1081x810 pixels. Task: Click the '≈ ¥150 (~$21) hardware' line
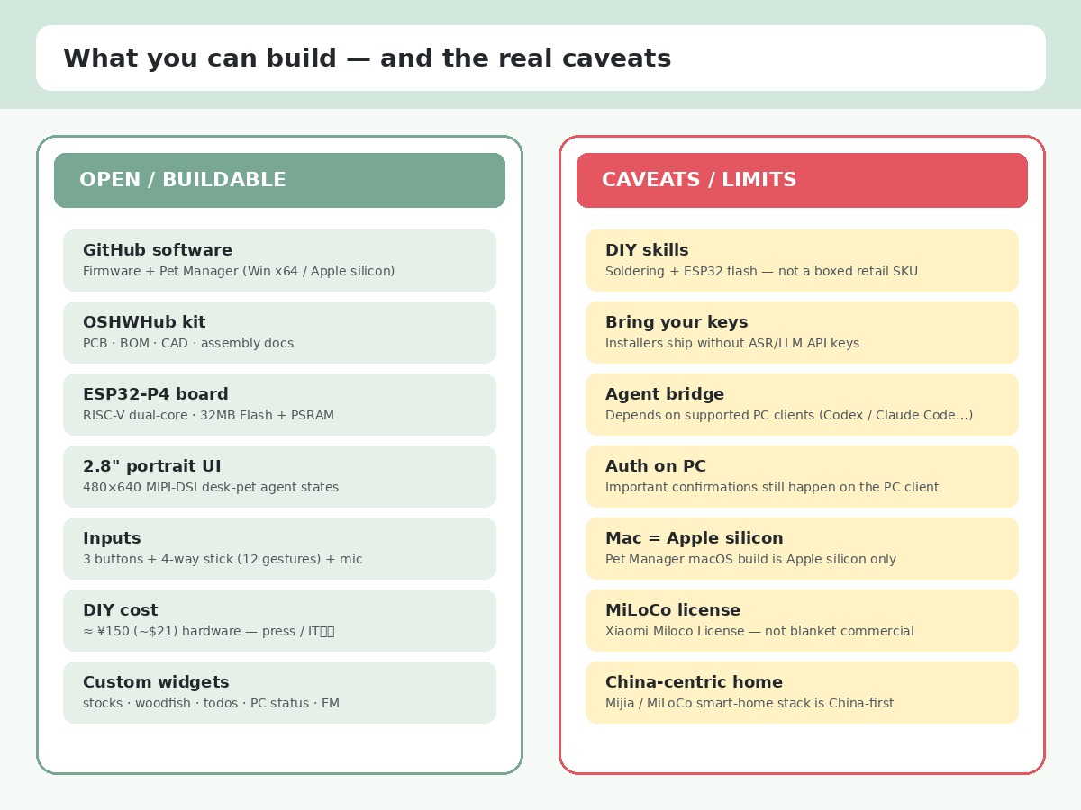209,631
